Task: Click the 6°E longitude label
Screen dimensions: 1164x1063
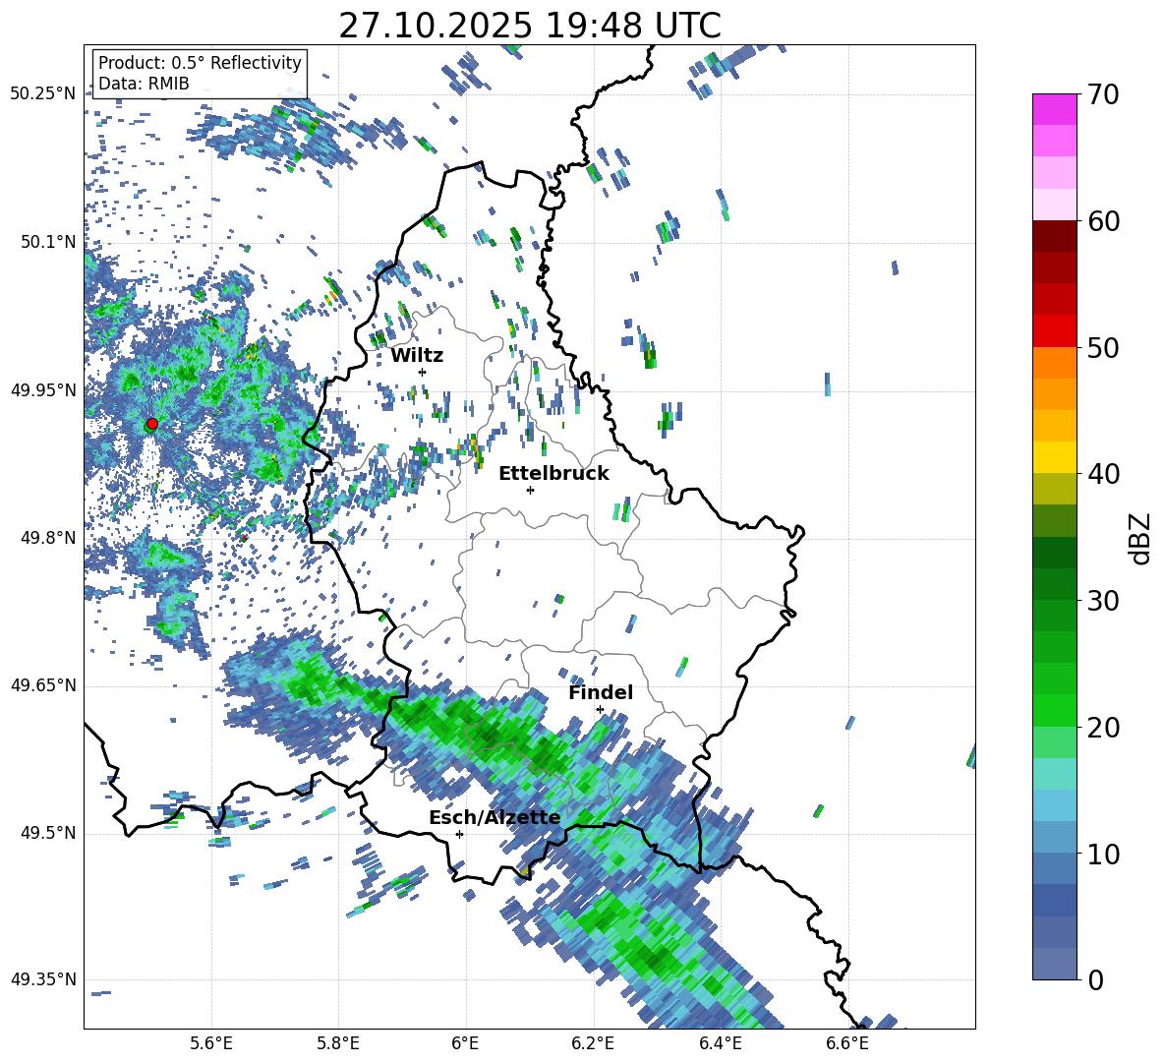Action: pyautogui.click(x=465, y=1043)
